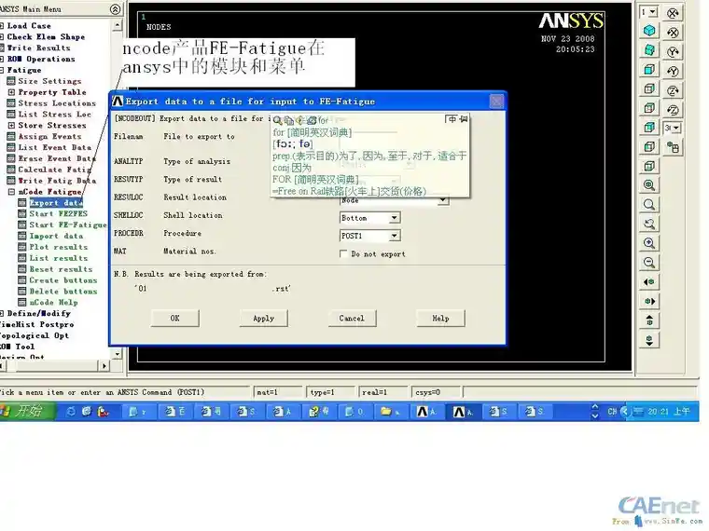Open Start FE2FES menu item
709x531 pixels.
click(59, 213)
